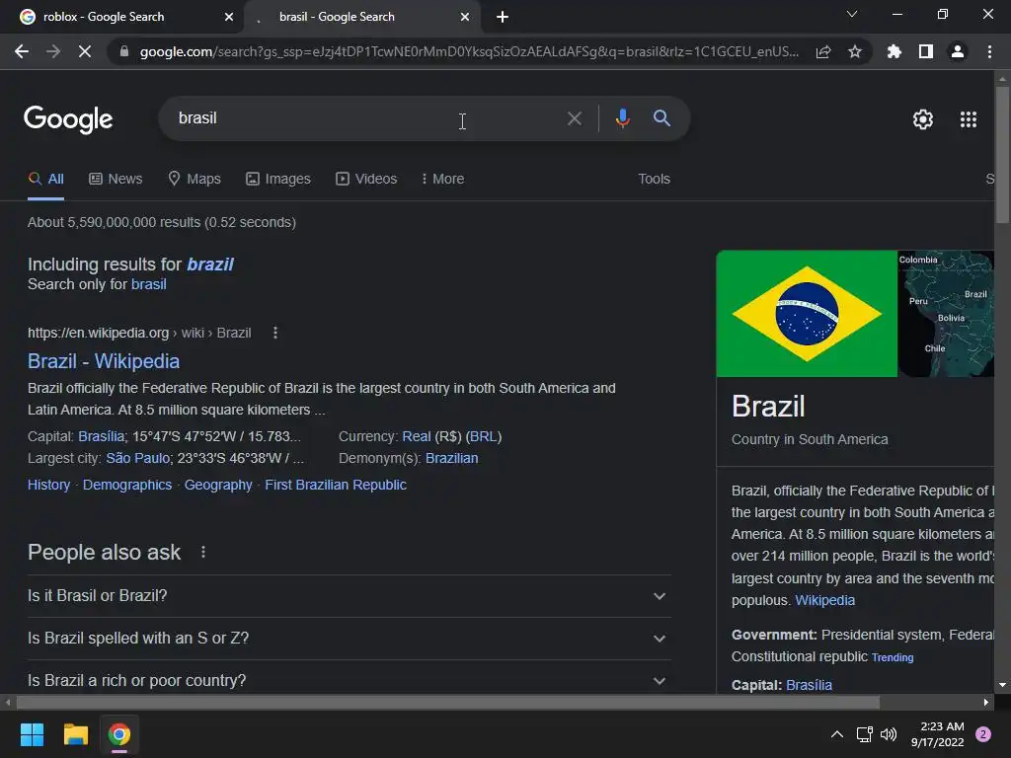
Task: Open the Geography sitelink
Action: coord(218,485)
